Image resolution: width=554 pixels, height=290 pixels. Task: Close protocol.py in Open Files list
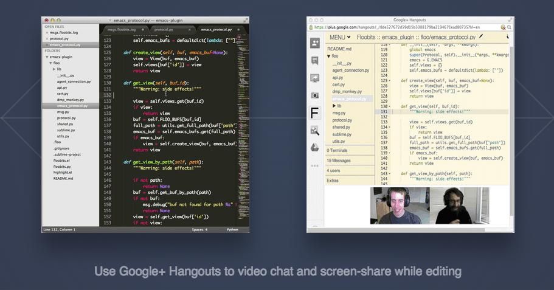(x=47, y=39)
